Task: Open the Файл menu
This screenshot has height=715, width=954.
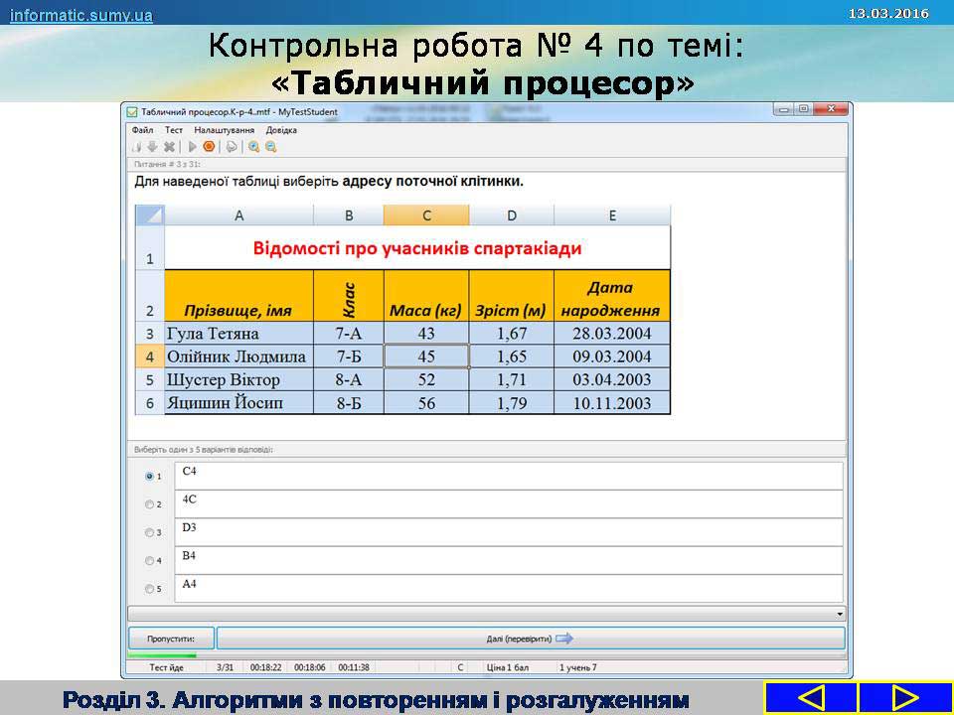Action: [142, 130]
